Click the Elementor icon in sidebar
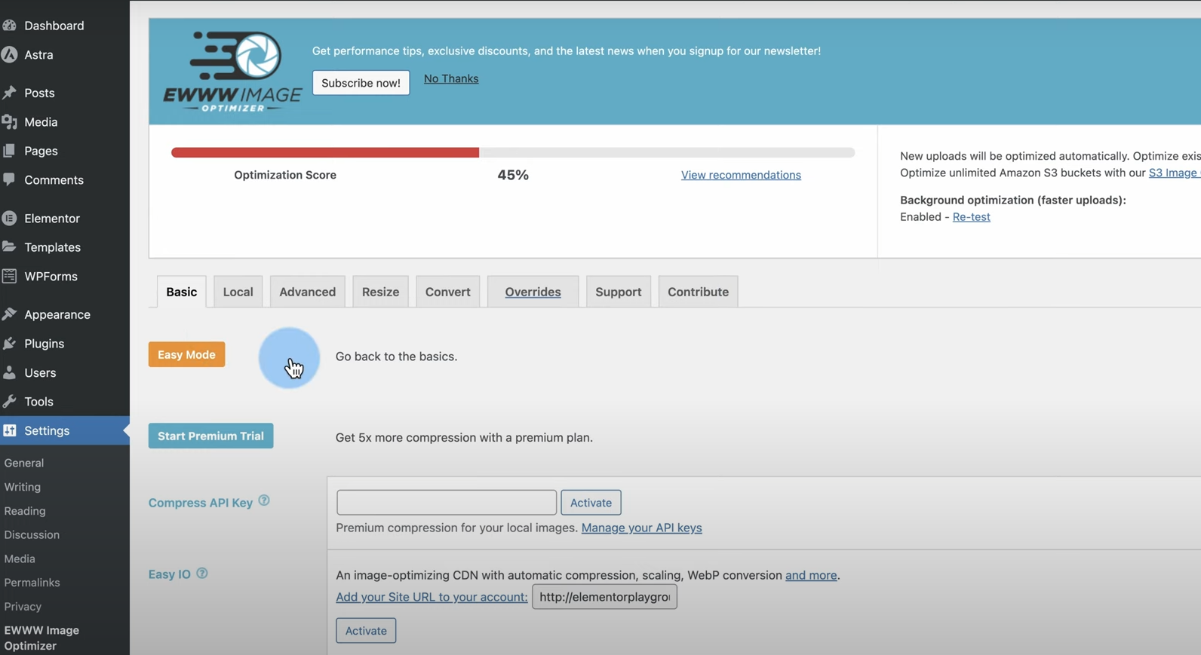 coord(9,219)
